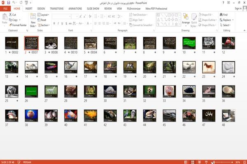Open Ribbon Display Options icon
The width and height of the screenshot is (247, 164).
tap(228, 3)
